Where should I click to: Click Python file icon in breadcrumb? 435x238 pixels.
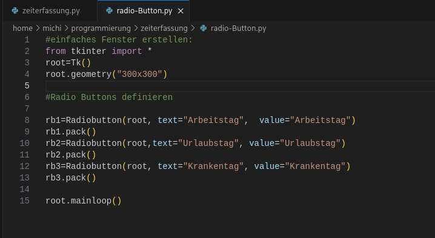click(204, 28)
